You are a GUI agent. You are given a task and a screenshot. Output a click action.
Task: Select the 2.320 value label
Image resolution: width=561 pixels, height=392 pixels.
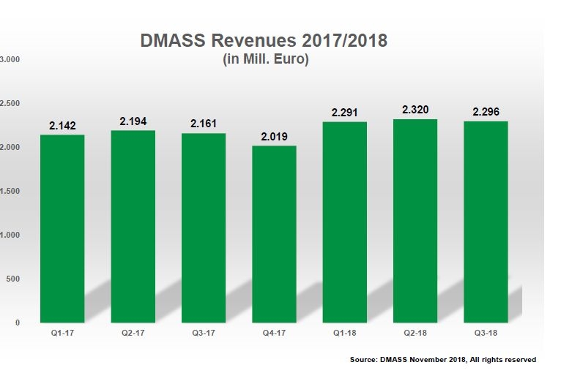click(415, 110)
